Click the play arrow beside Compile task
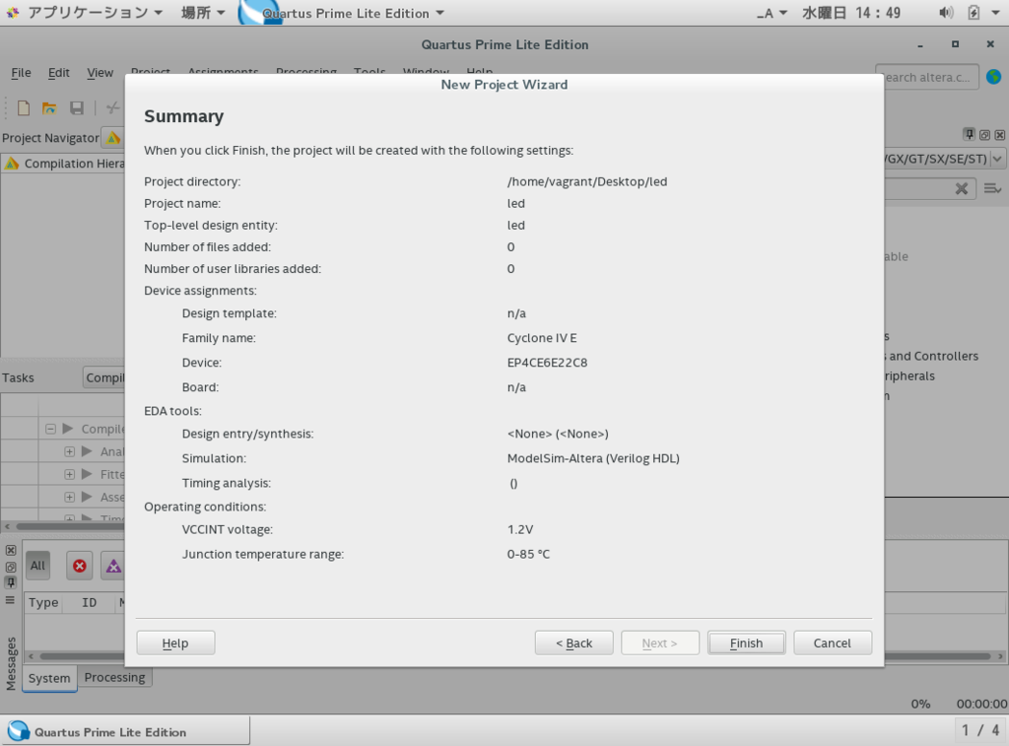1009x746 pixels. pos(68,429)
